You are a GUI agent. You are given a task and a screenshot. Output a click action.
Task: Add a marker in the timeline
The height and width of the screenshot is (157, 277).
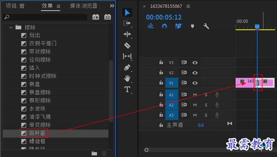pos(192,26)
